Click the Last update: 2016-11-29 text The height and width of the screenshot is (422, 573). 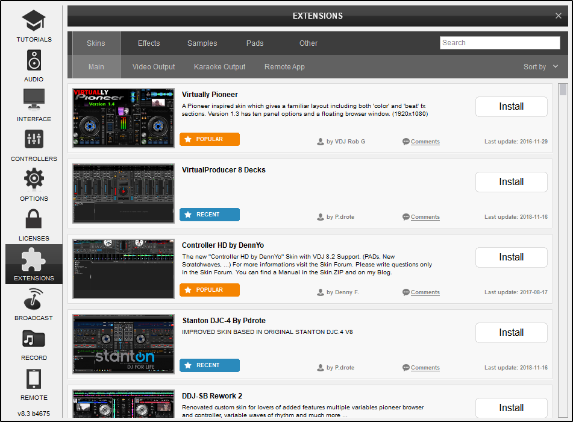click(x=516, y=142)
